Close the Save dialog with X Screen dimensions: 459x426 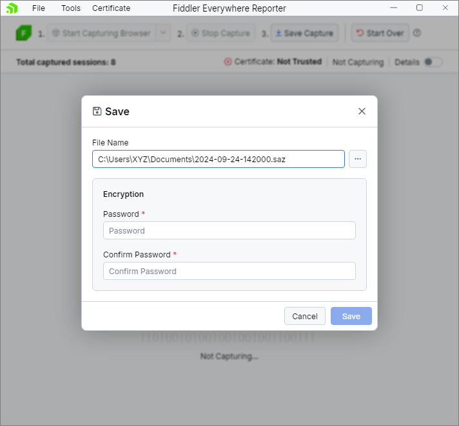[x=362, y=111]
